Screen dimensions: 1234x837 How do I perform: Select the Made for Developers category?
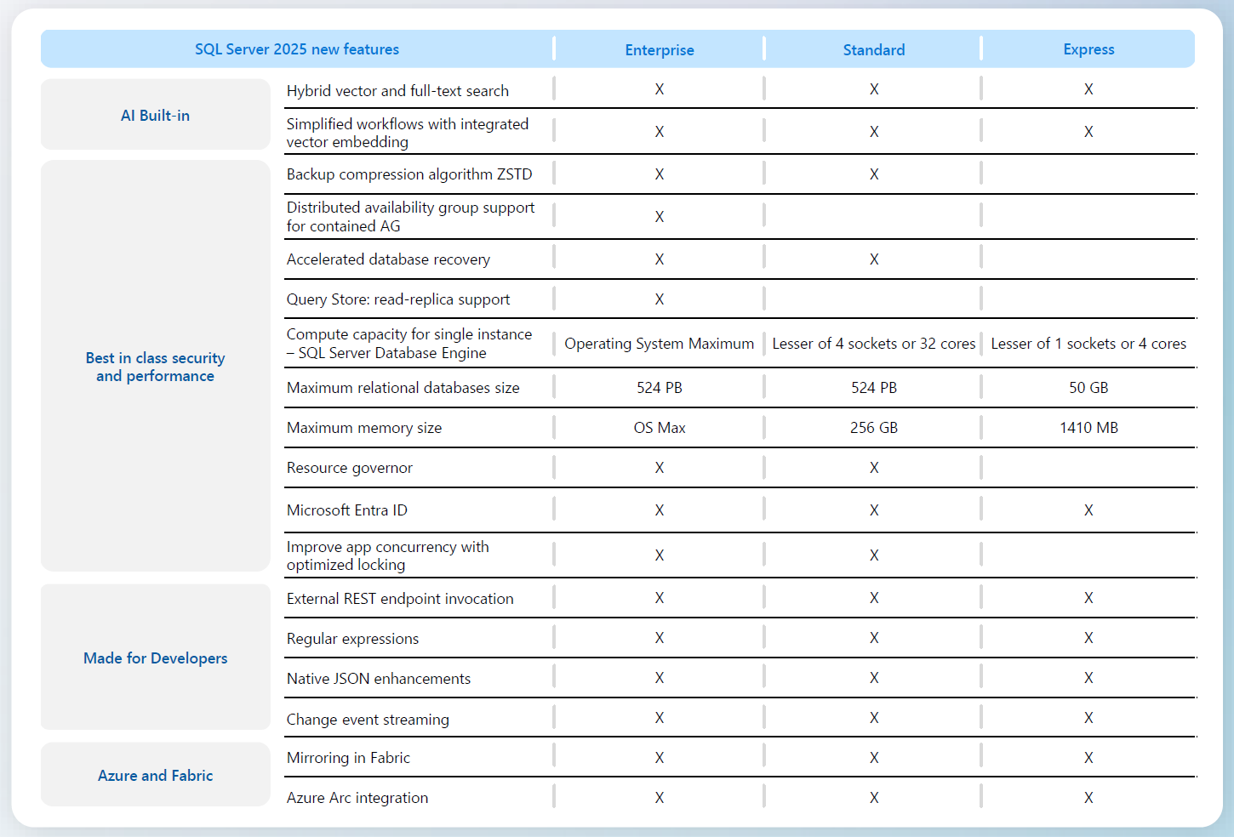(155, 658)
